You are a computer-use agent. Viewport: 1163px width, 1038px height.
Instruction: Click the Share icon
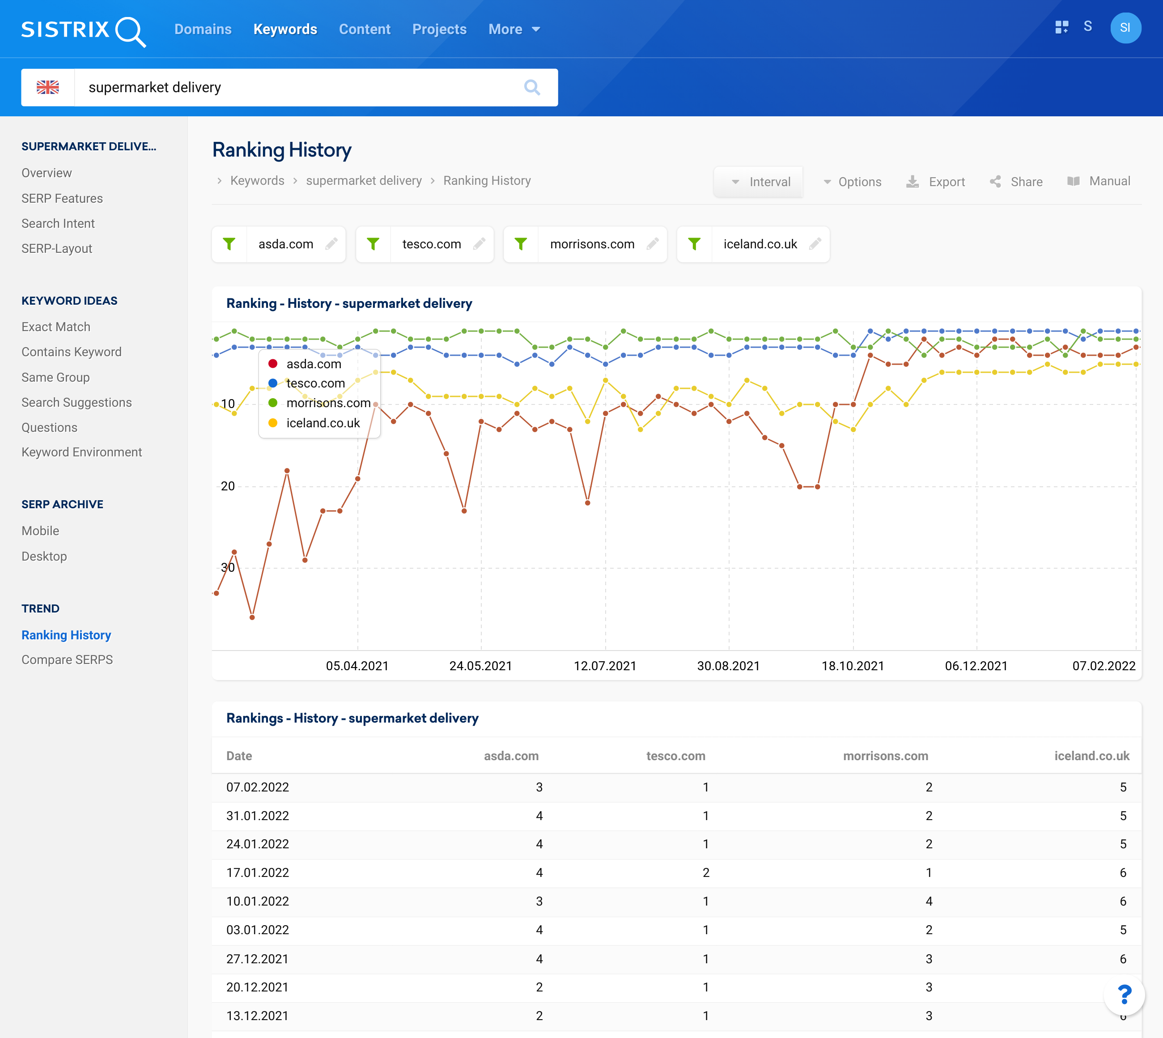tap(995, 181)
